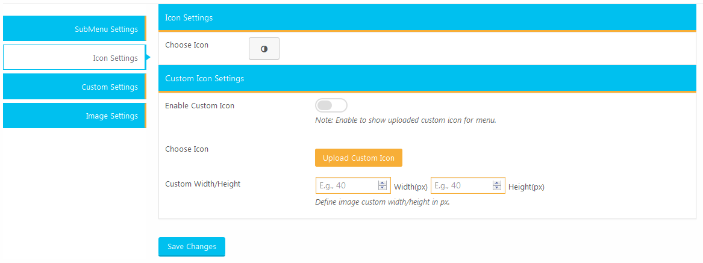Click the Custom Icon Settings header
703x263 pixels.
204,78
